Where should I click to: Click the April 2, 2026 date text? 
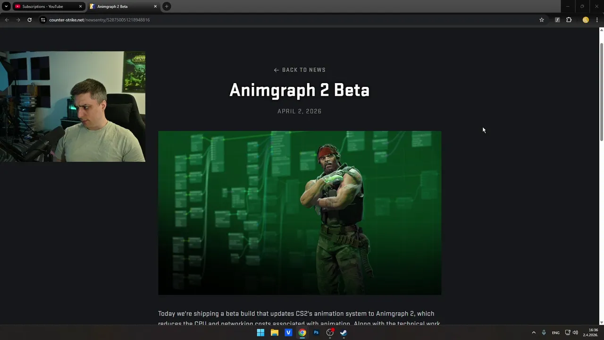pos(300,111)
